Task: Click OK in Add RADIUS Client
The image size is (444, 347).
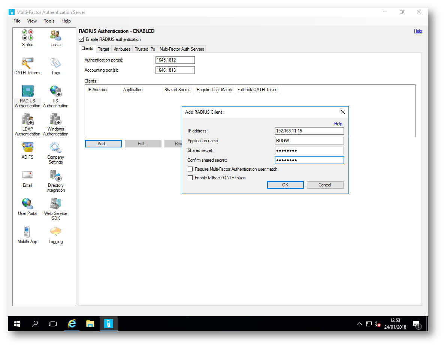Action: tap(286, 185)
